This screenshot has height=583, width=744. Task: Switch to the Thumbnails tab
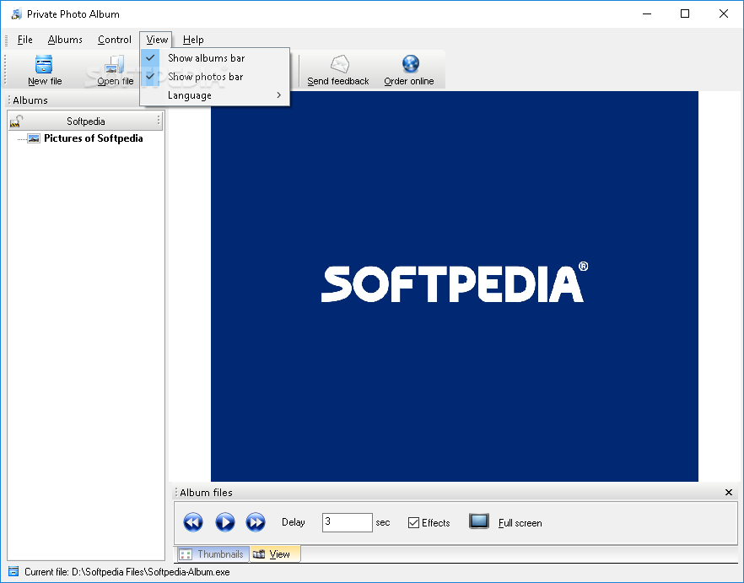click(x=212, y=554)
